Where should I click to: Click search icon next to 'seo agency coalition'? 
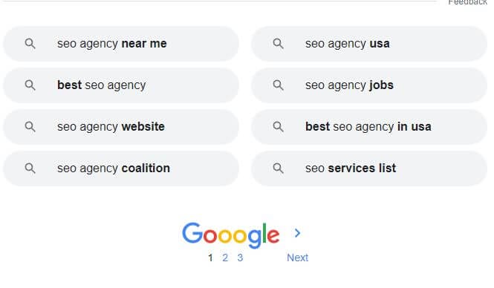(30, 168)
